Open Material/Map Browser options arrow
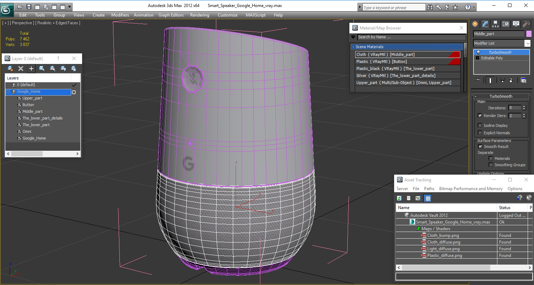The width and height of the screenshot is (534, 285). (x=353, y=37)
